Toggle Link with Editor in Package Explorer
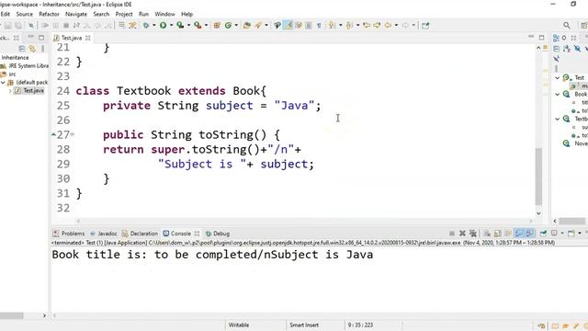This screenshot has height=331, width=588. point(33,49)
